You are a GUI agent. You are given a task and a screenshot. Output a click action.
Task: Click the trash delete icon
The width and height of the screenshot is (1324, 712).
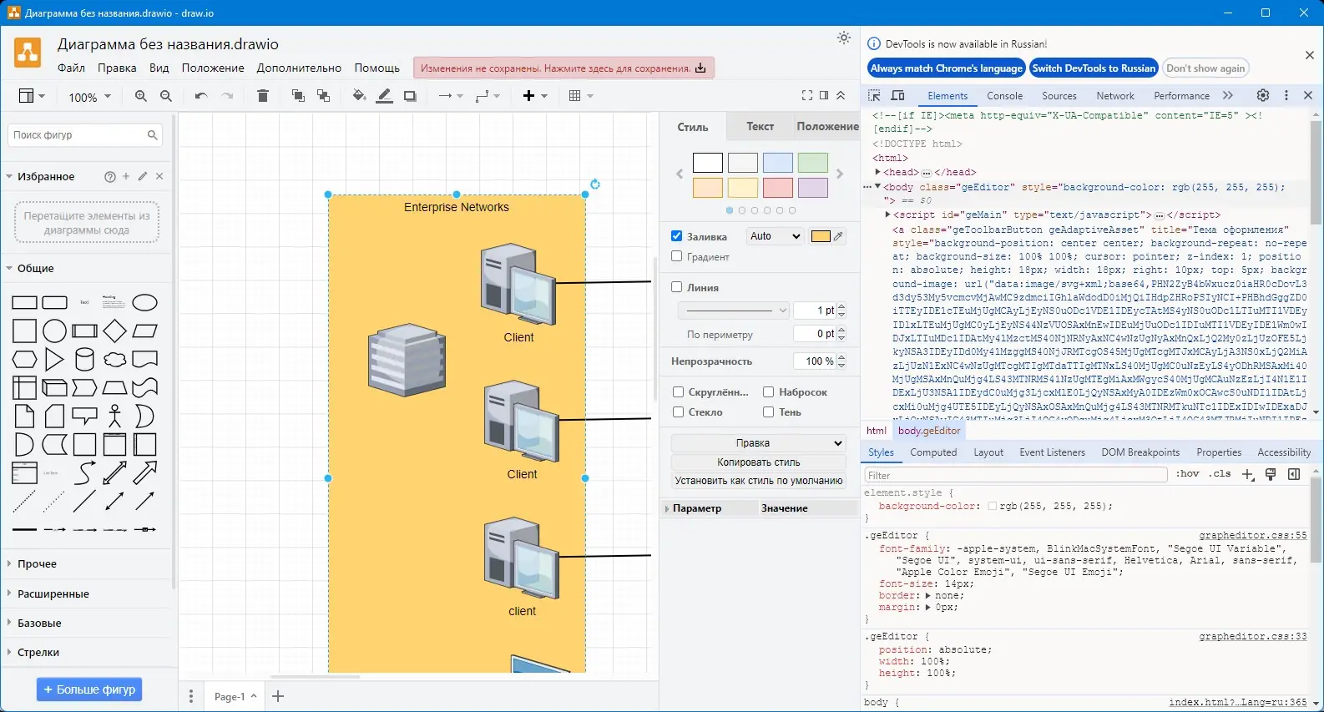tap(263, 96)
